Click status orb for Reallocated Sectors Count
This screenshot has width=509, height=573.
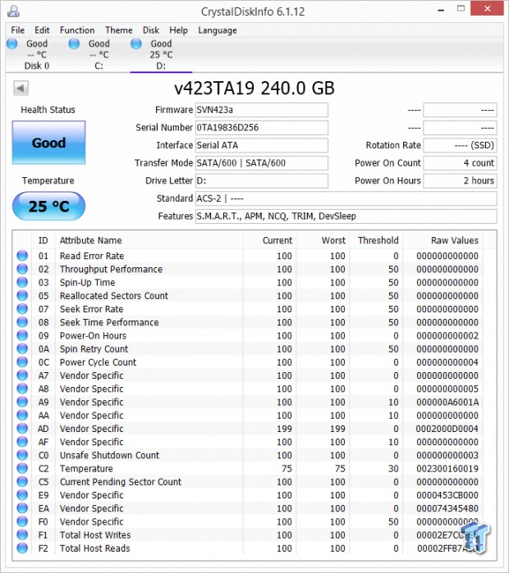pyautogui.click(x=22, y=295)
